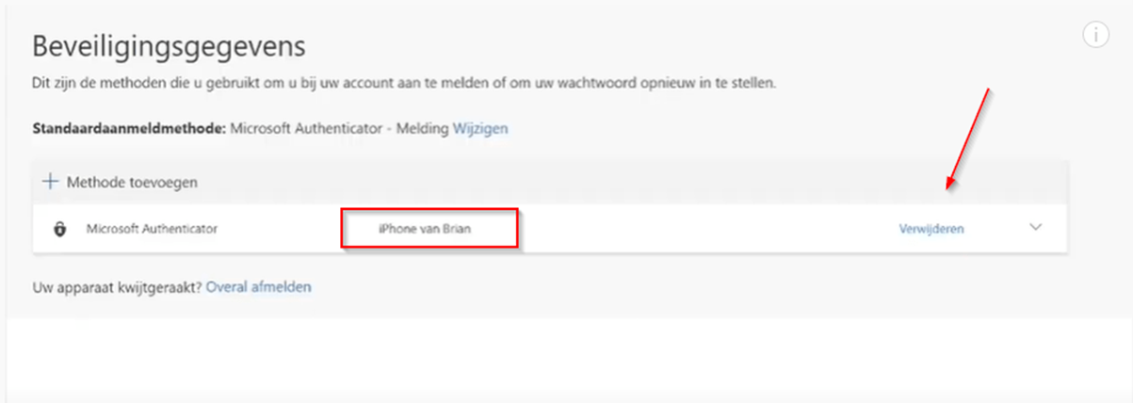Click the Beveiligingsgegevens page heading

click(x=170, y=46)
